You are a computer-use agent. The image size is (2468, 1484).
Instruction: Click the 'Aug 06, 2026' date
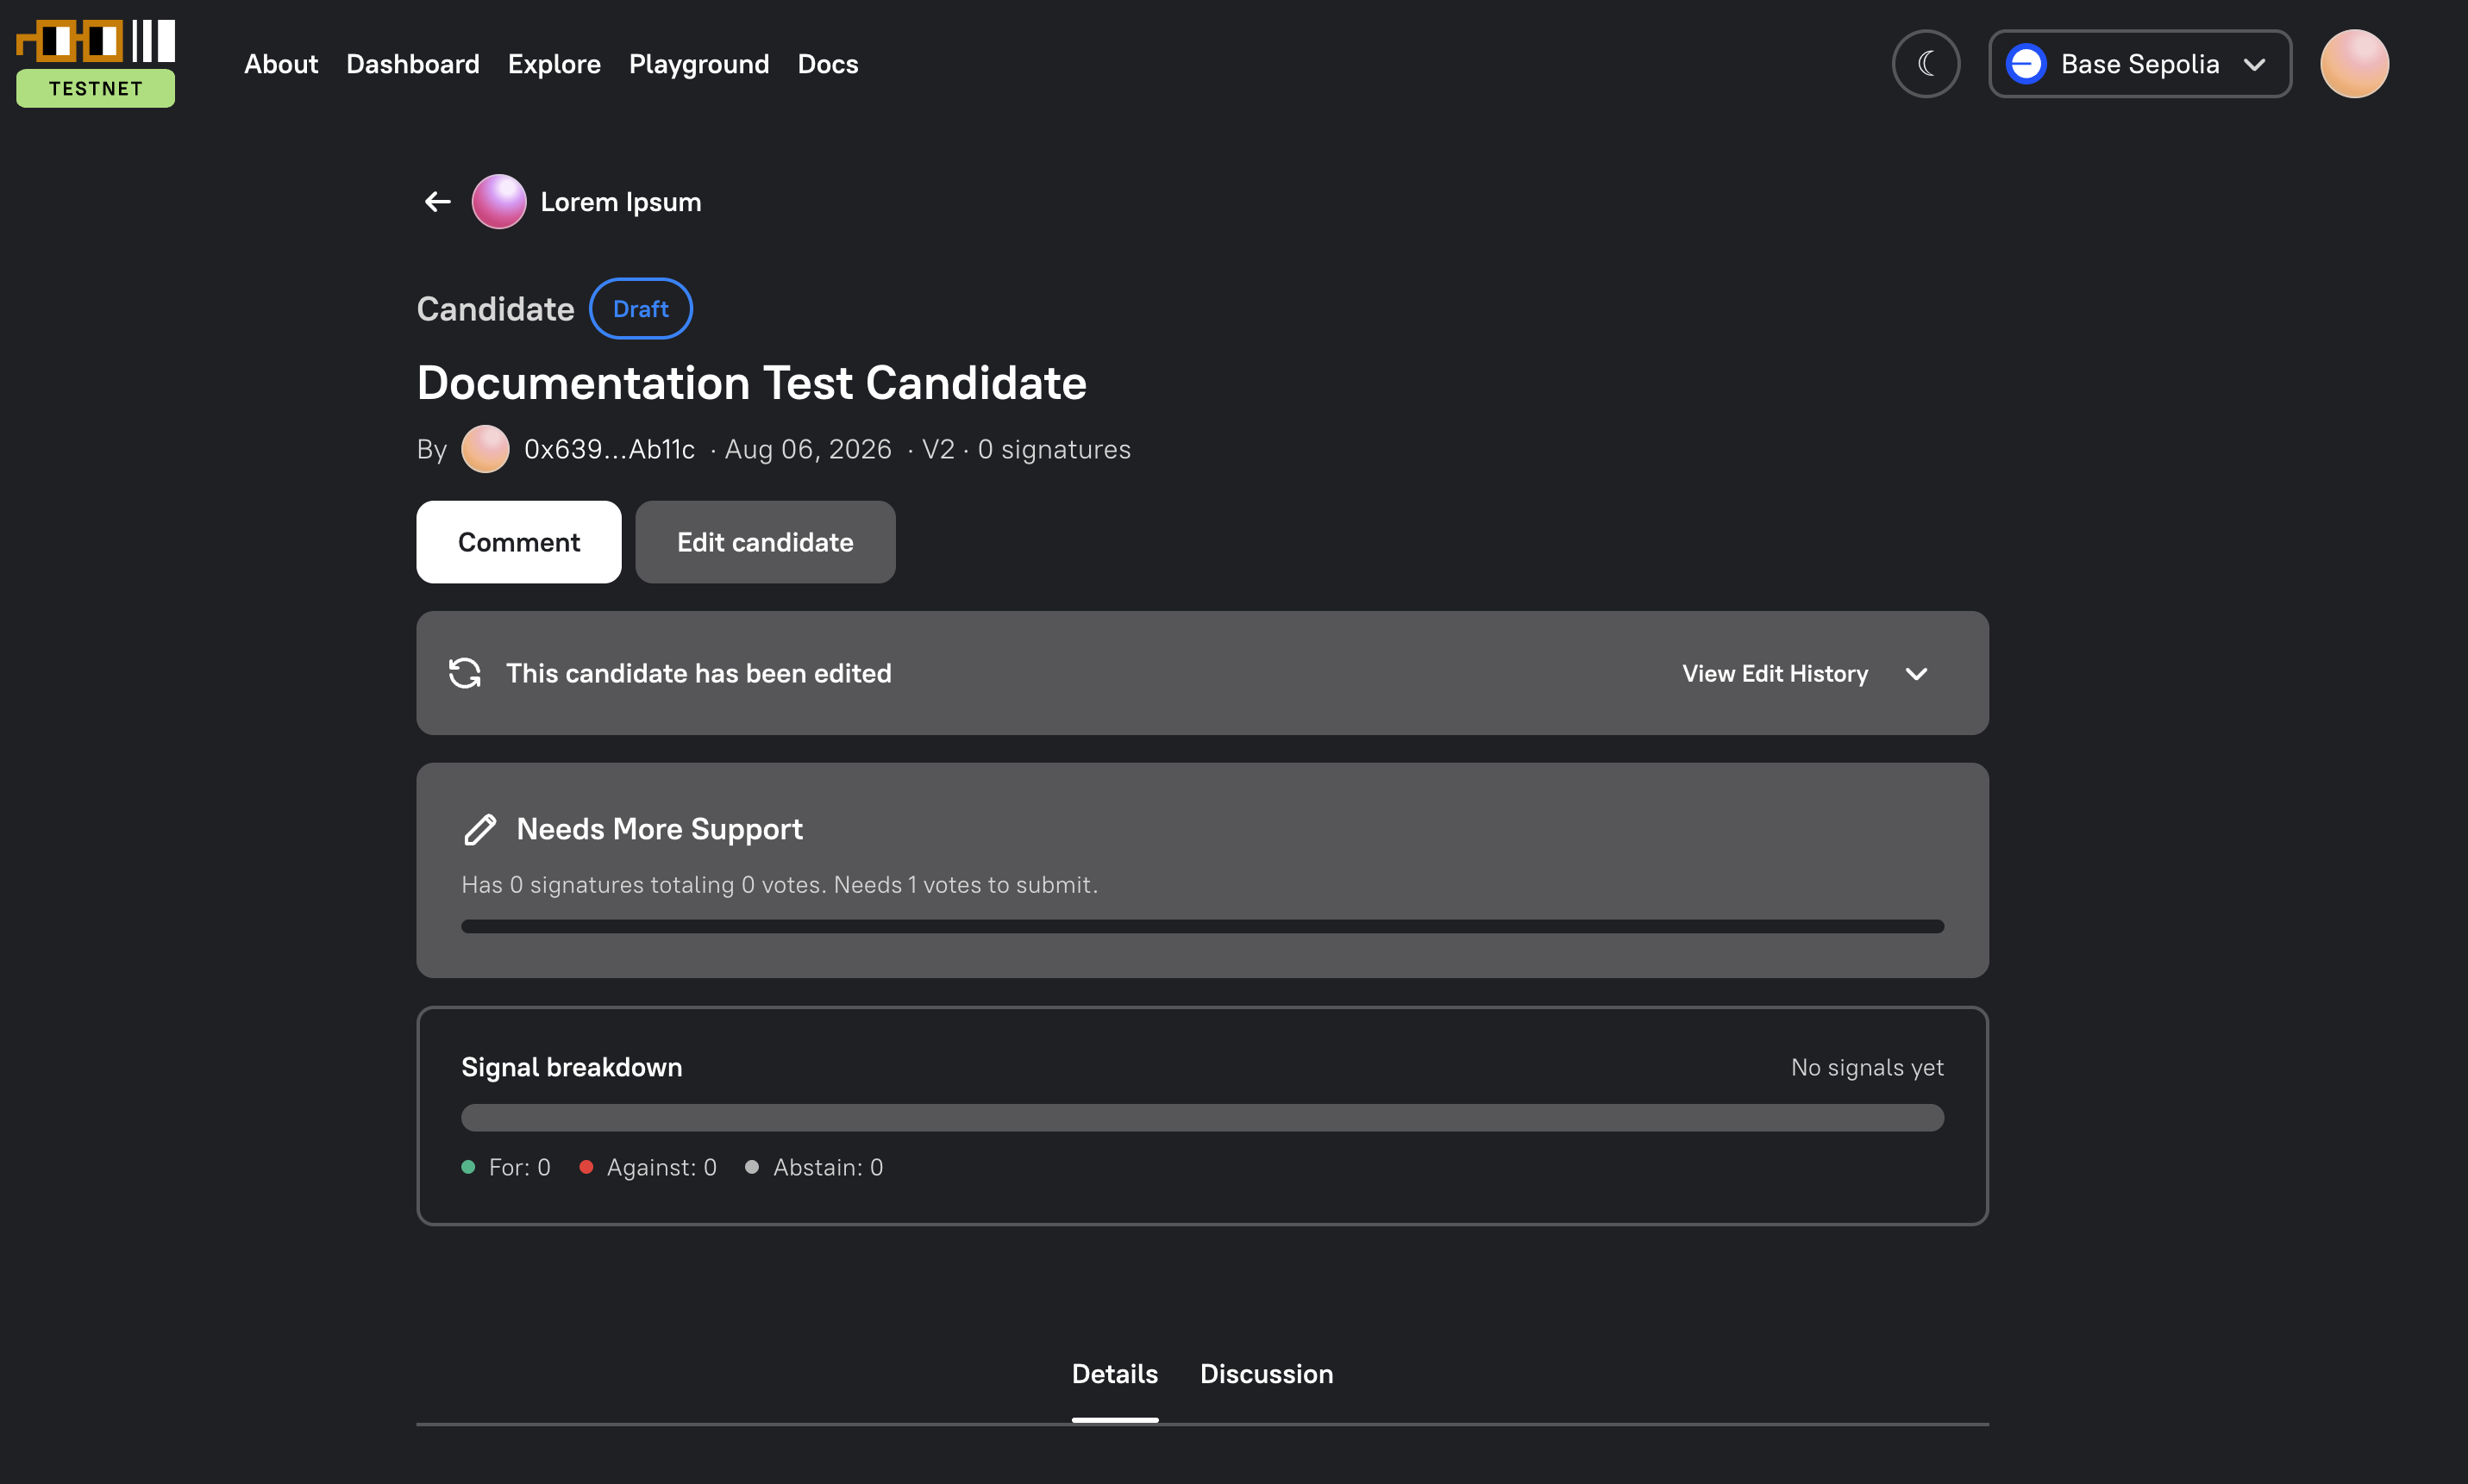click(x=807, y=449)
